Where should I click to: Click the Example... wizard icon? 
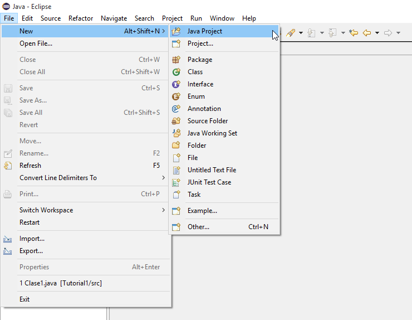click(x=176, y=211)
